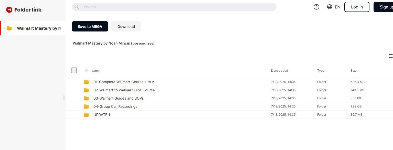393x150 pixels.
Task: Focus the Search input field
Action: tap(177, 7)
